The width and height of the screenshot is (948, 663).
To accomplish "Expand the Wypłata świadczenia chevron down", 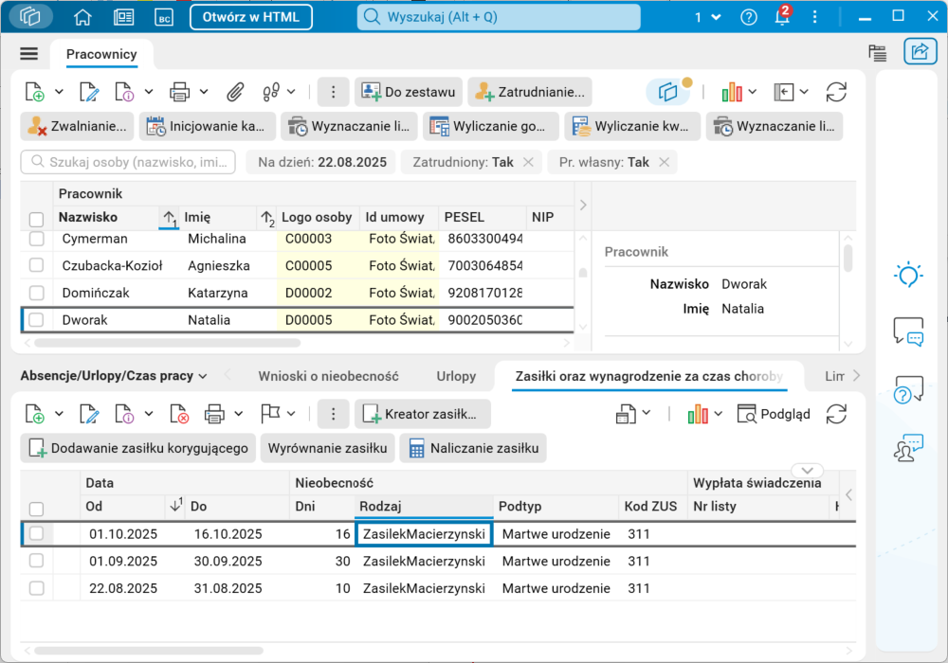I will pyautogui.click(x=807, y=470).
